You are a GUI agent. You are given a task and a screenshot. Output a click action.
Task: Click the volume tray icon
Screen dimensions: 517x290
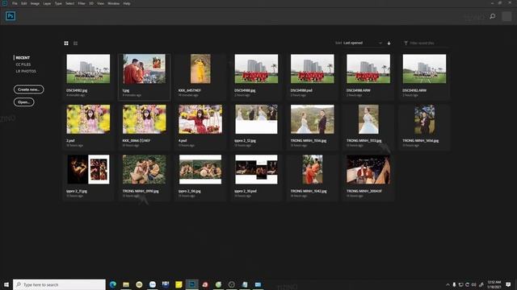pyautogui.click(x=474, y=284)
